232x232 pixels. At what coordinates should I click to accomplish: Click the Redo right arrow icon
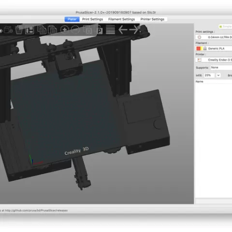pos(134,29)
